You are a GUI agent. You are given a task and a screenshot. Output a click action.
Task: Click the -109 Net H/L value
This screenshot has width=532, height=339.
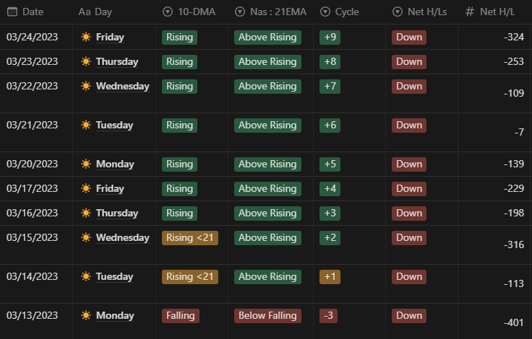coord(514,93)
